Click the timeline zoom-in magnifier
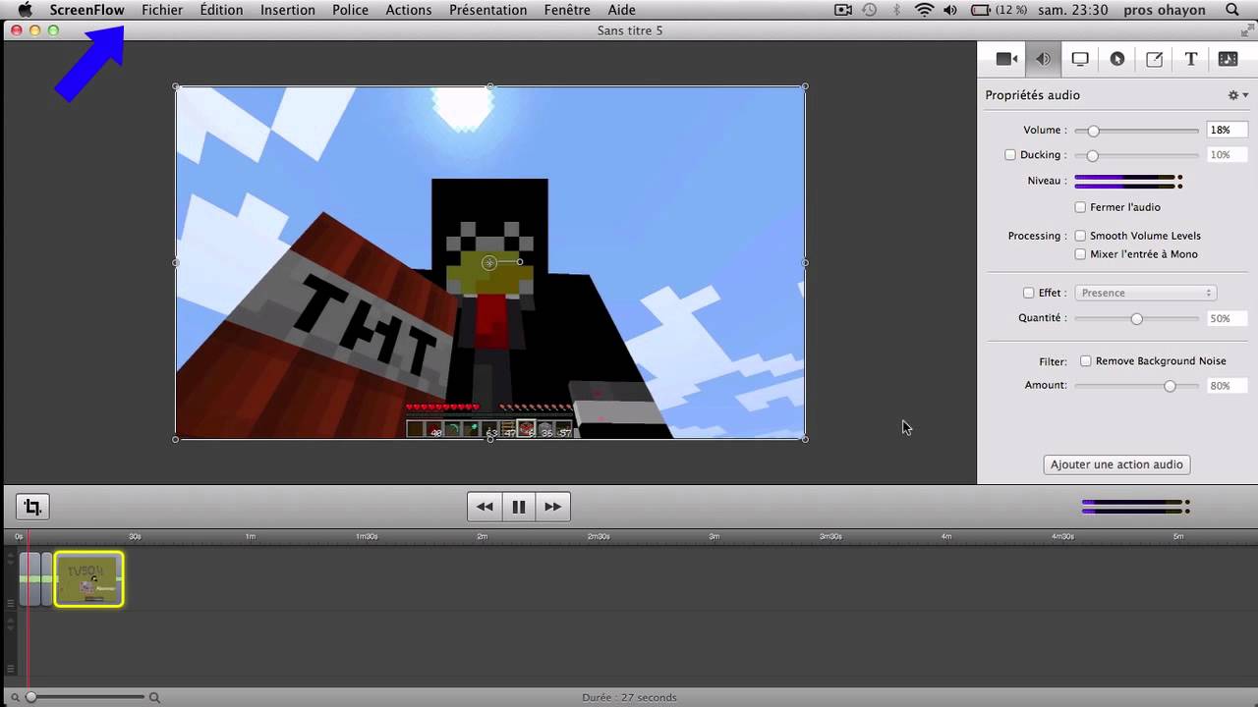The image size is (1258, 707). coord(154,697)
